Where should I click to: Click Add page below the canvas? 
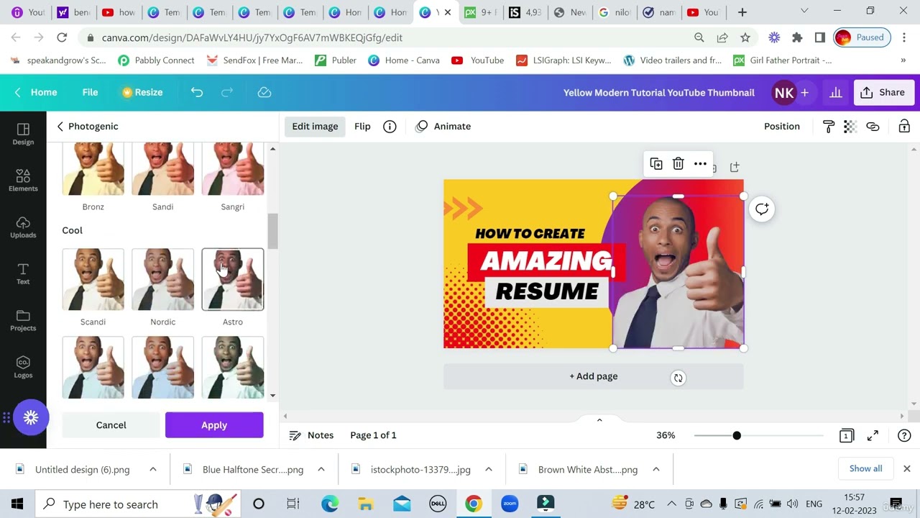594,376
